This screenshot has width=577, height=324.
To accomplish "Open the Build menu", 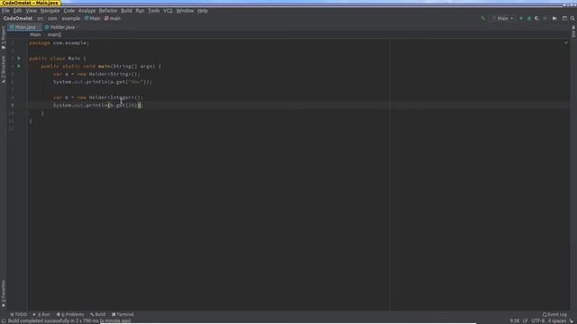I will (126, 11).
